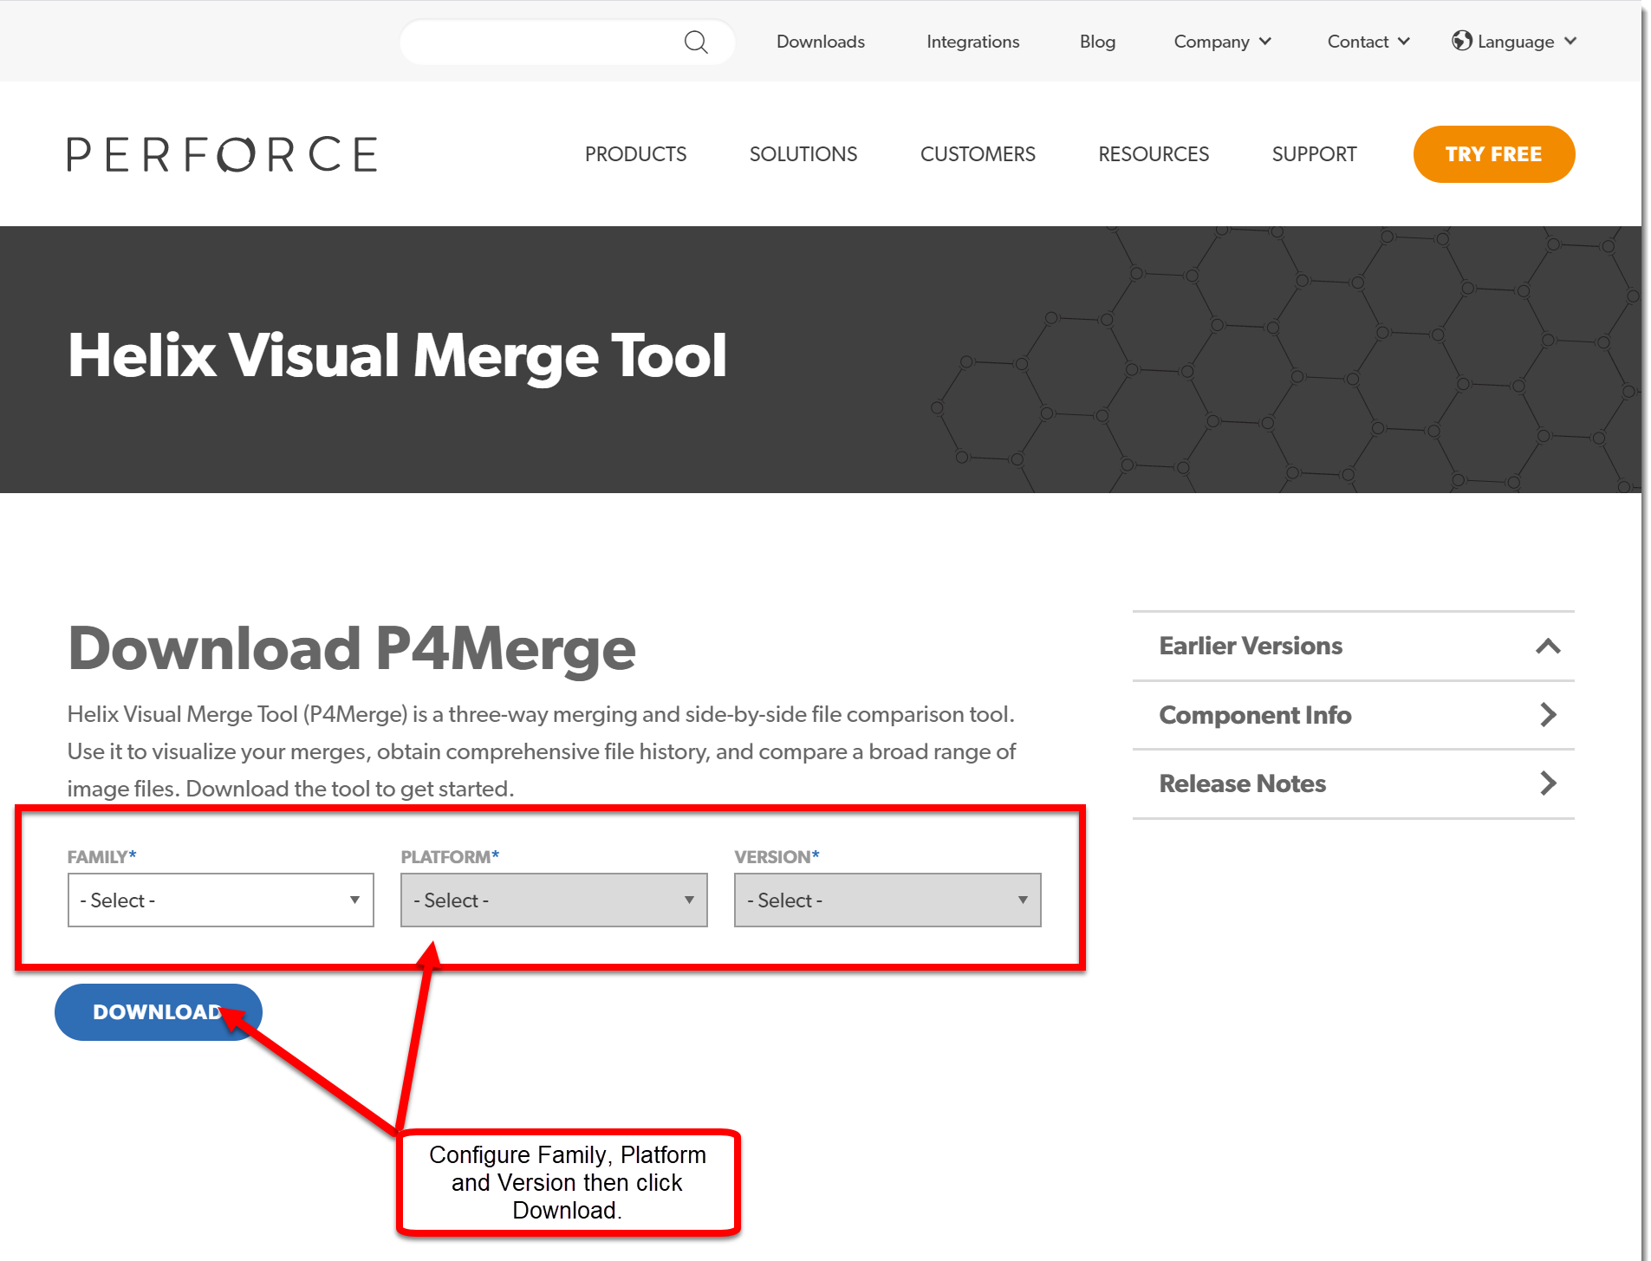Image resolution: width=1651 pixels, height=1261 pixels.
Task: Click the TRY FREE button
Action: (1493, 154)
